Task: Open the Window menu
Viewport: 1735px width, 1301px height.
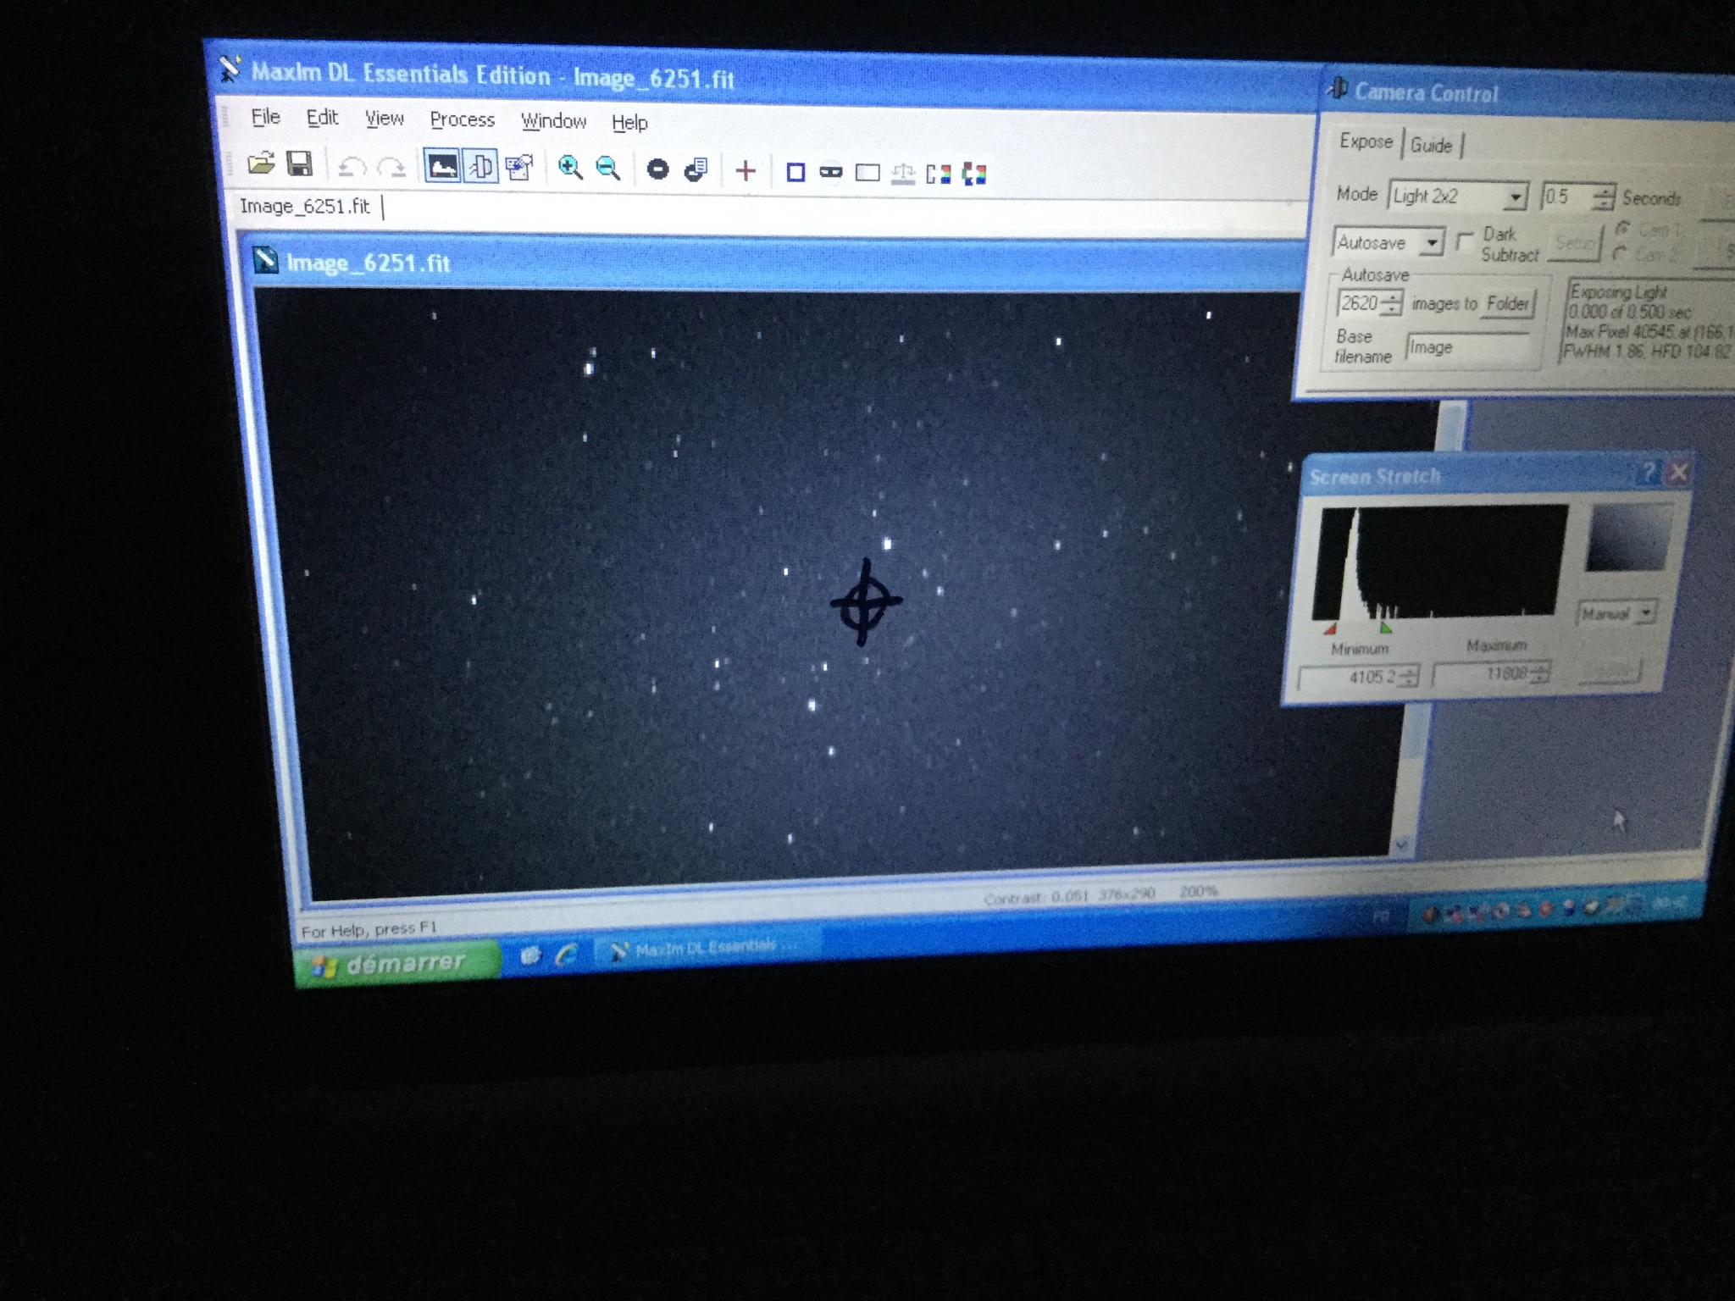Action: pos(553,121)
